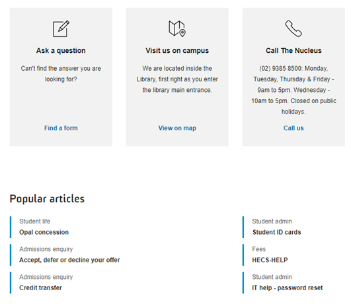Image resolution: width=351 pixels, height=308 pixels.
Task: Open the View on map link
Action: [x=177, y=128]
